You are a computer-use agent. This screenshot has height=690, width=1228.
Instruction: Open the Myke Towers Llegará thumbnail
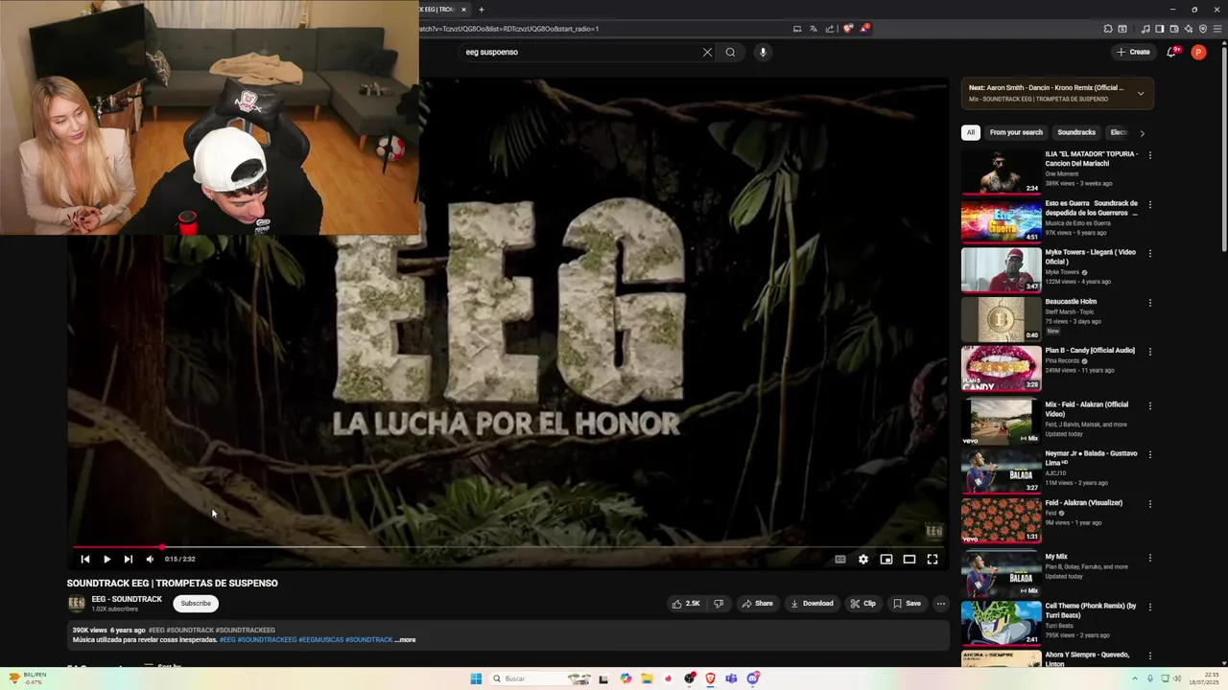click(1001, 269)
